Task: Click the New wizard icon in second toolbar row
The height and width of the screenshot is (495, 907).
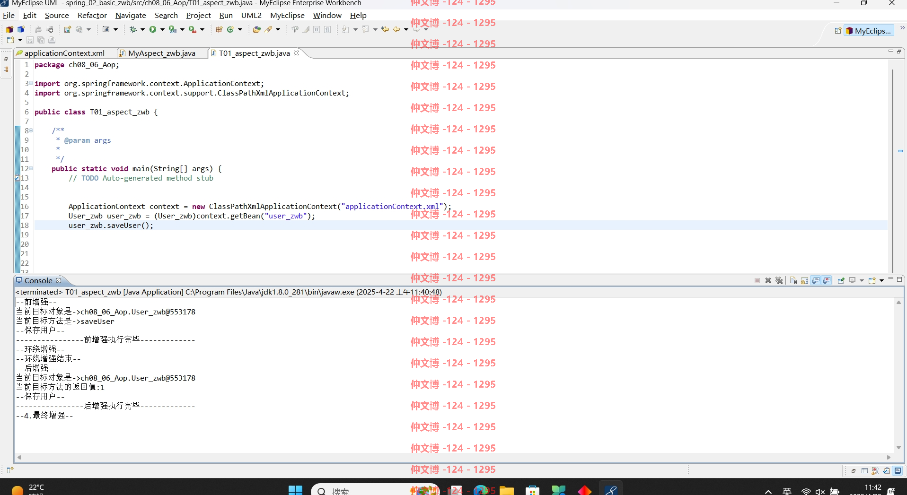Action: tap(10, 40)
